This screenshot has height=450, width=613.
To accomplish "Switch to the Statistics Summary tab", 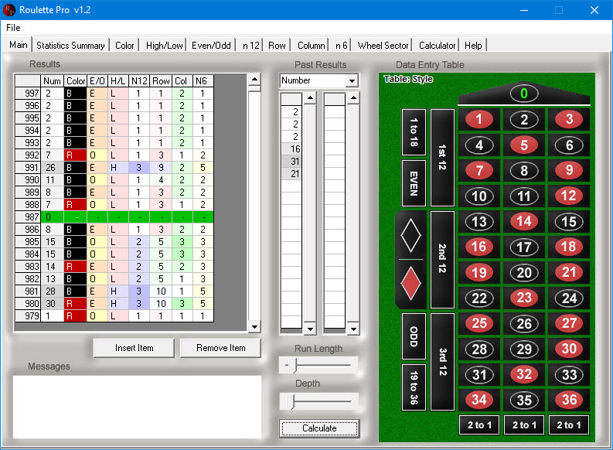I will pyautogui.click(x=70, y=46).
